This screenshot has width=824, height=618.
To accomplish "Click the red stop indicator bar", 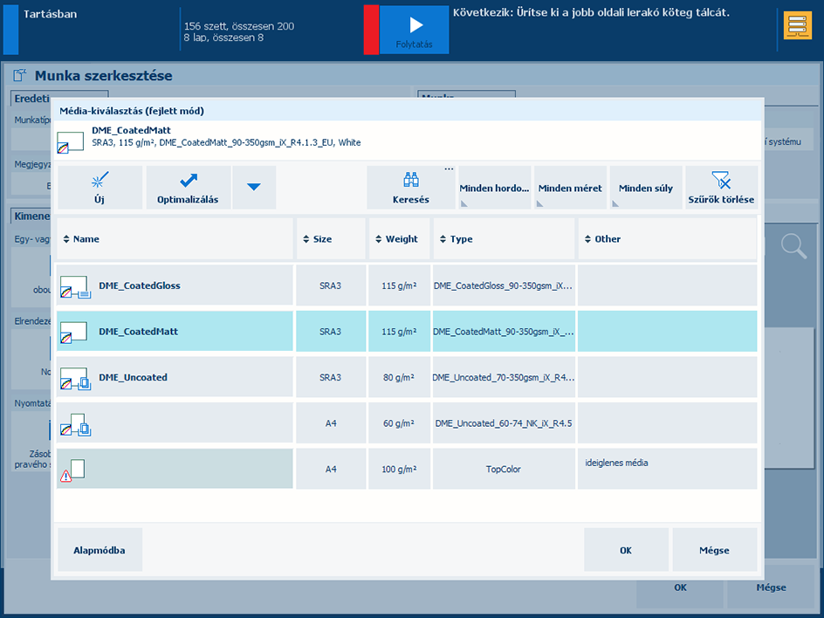I will 371,30.
